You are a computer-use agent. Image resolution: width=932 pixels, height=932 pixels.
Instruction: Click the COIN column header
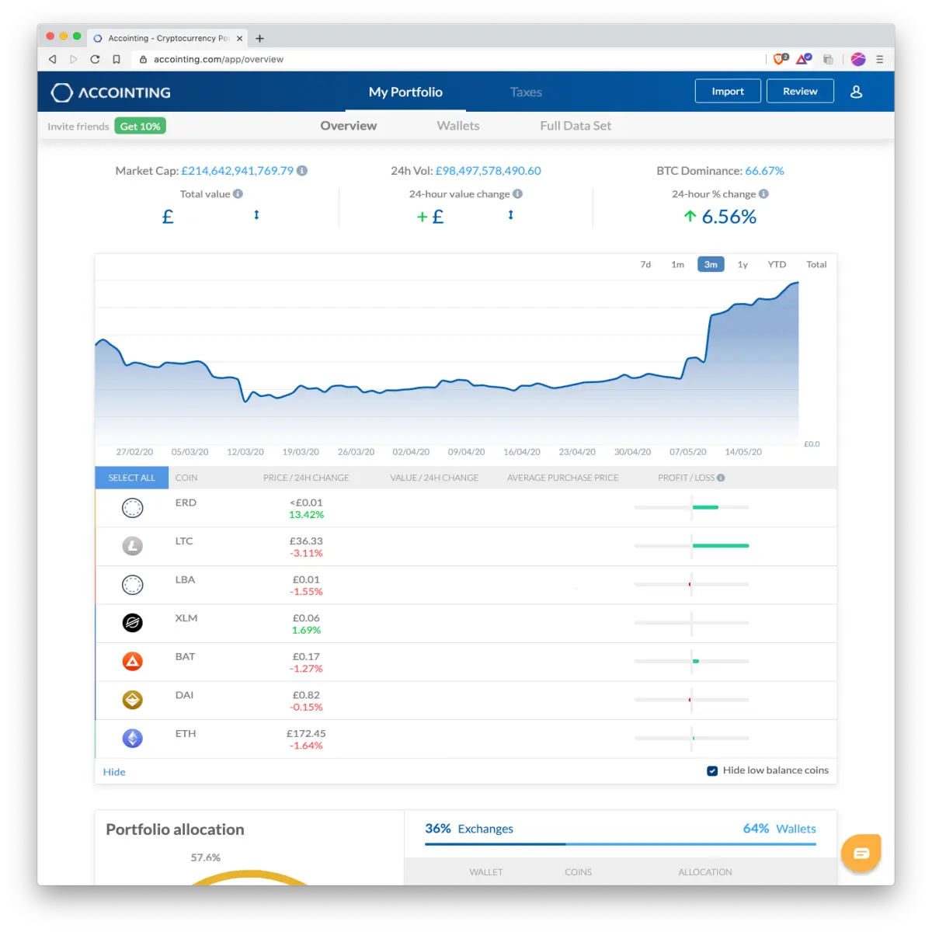(186, 478)
